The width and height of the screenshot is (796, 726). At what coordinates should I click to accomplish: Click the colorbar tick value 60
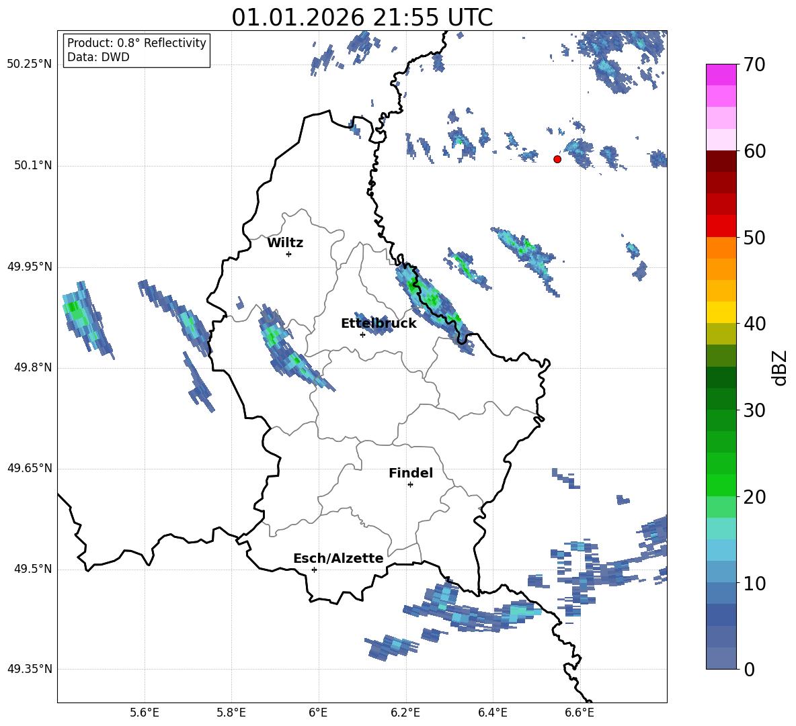point(754,151)
